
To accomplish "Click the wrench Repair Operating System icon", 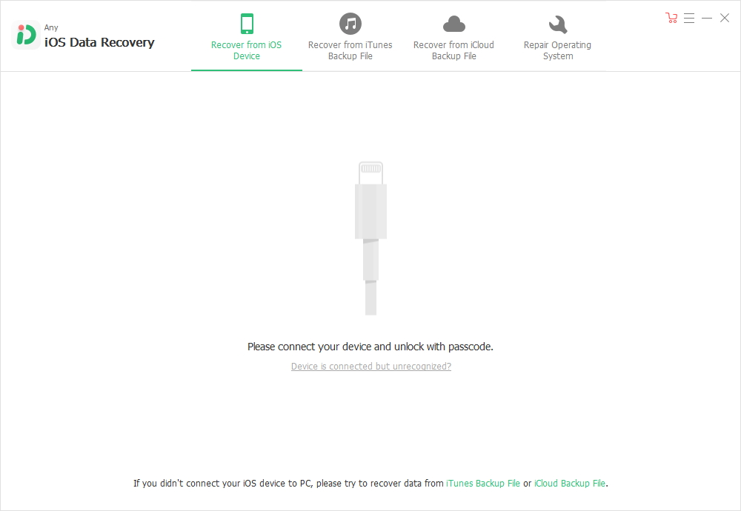I will coord(558,24).
